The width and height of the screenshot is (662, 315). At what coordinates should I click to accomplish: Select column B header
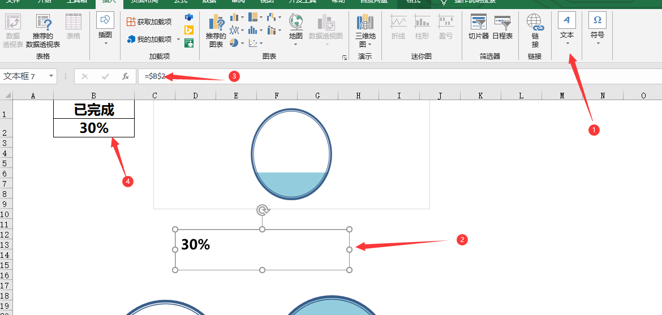pos(94,96)
